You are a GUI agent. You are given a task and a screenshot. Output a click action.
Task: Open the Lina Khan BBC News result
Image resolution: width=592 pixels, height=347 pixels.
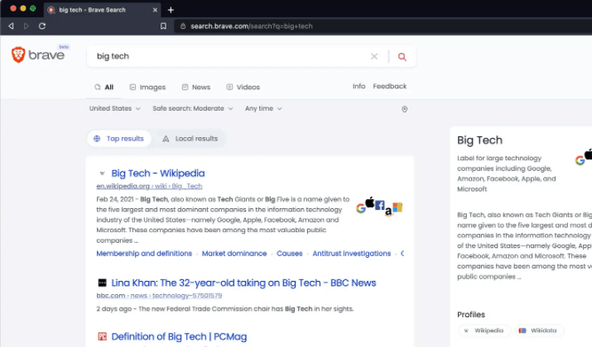(x=243, y=283)
